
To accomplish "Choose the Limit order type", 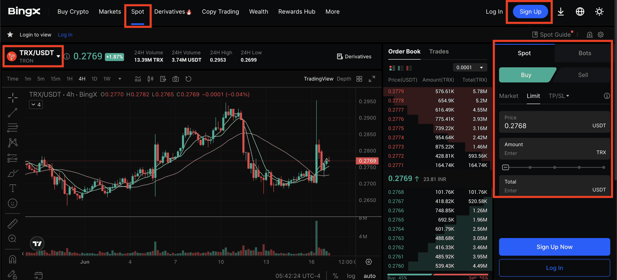I will [533, 96].
